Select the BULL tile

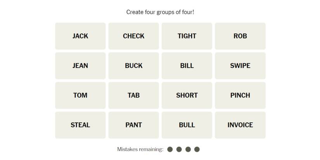pyautogui.click(x=187, y=125)
